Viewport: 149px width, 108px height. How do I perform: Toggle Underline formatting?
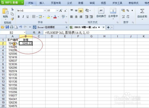point(28,17)
